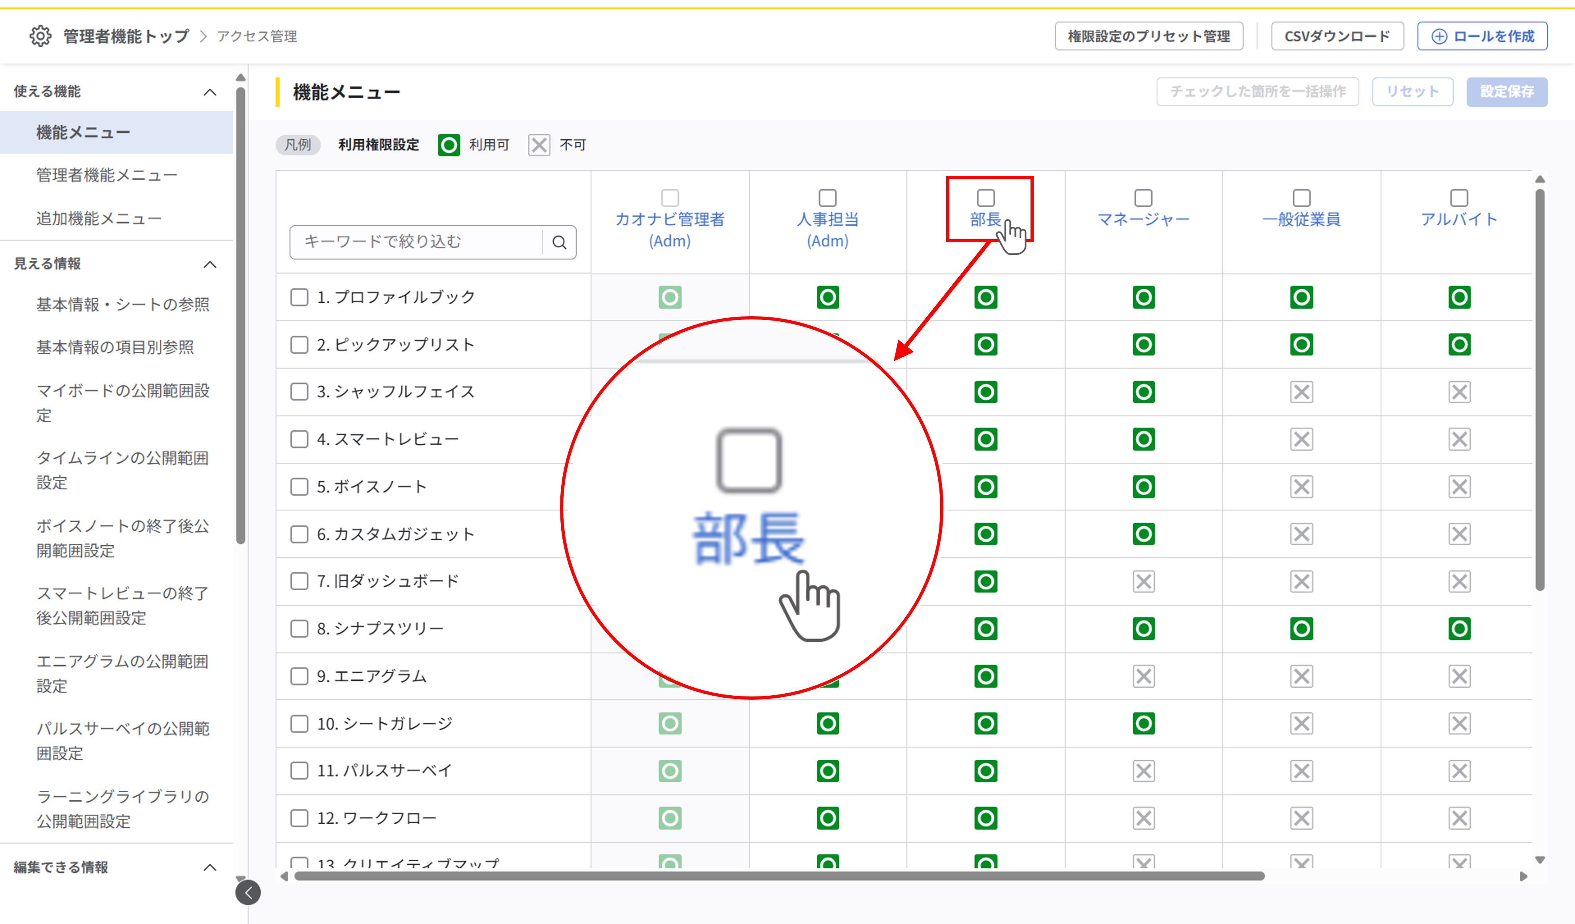1575x924 pixels.
Task: Click チェックした箇所を一括操作 button
Action: pos(1258,92)
